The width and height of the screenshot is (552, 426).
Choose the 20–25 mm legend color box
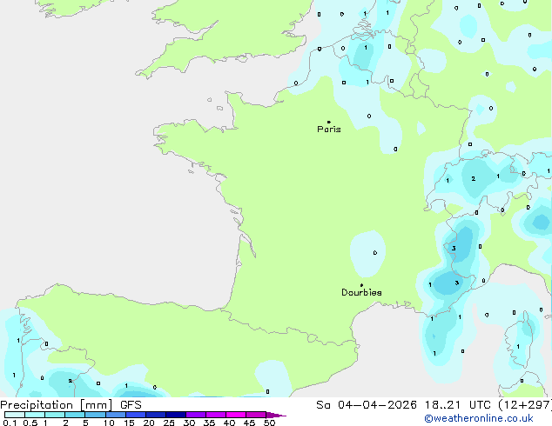[x=155, y=415]
